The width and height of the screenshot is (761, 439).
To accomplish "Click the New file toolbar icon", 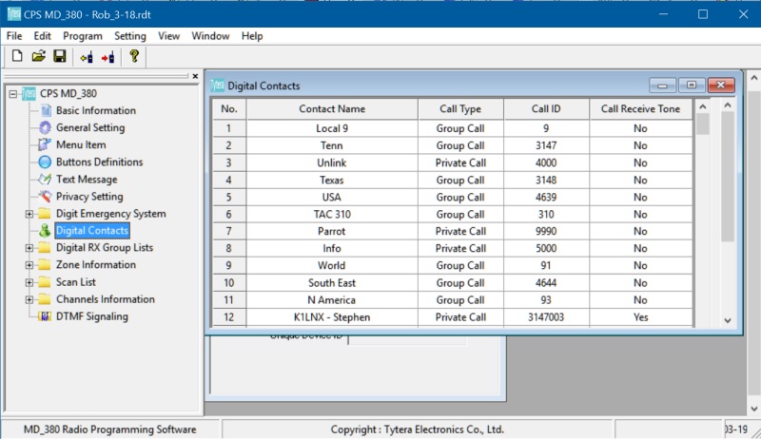I will [17, 56].
